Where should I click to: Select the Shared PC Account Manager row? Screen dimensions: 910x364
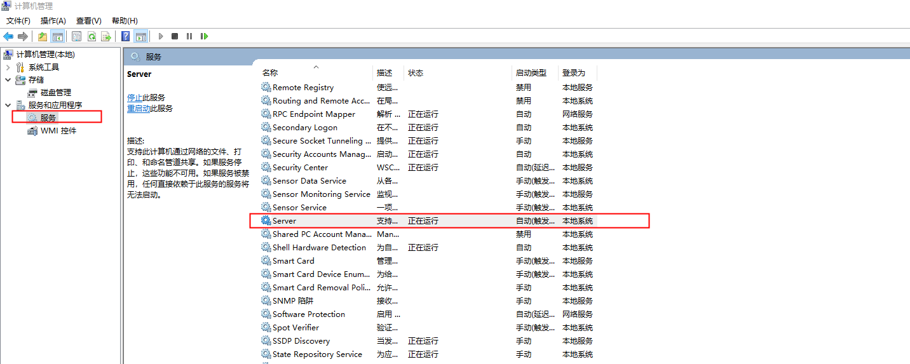[x=428, y=234]
